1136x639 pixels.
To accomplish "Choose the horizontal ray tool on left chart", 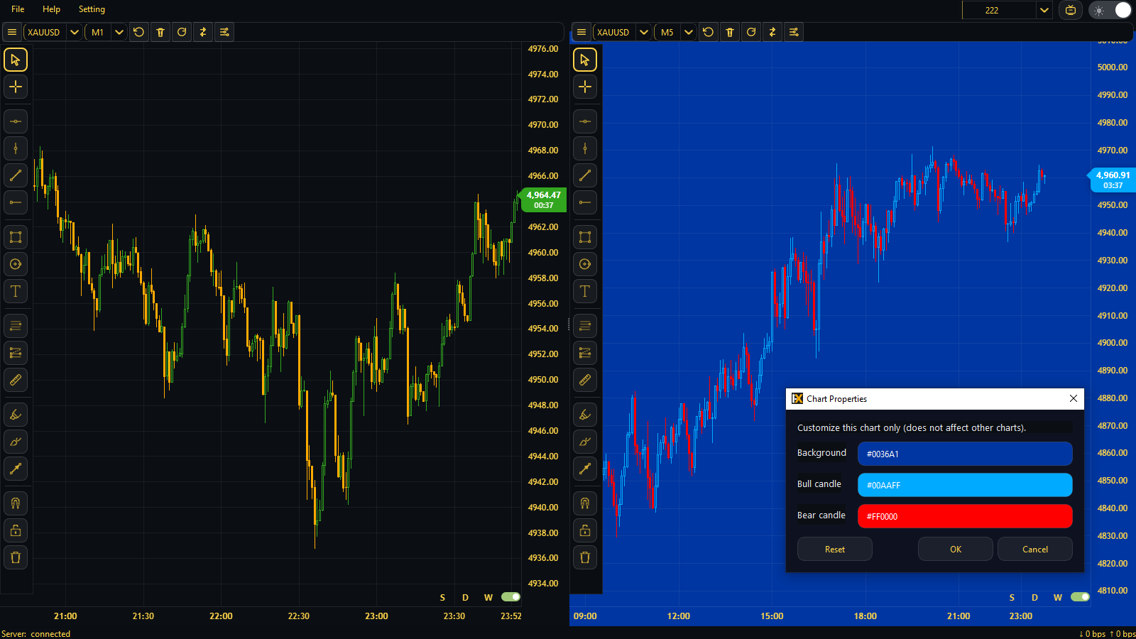I will coord(16,202).
